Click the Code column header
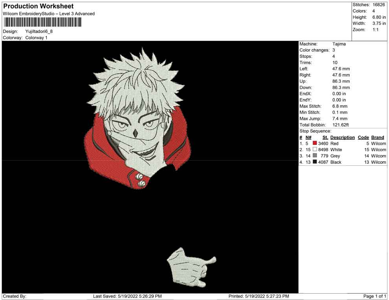The image size is (389, 300). point(363,137)
